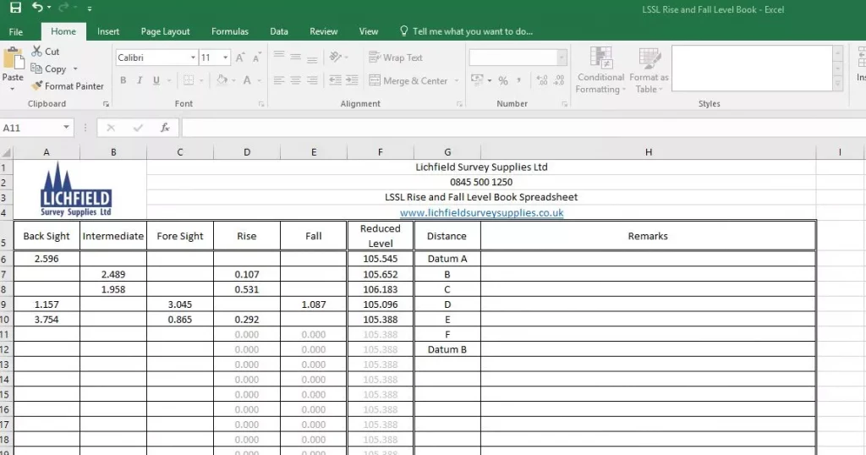Click the Name Box showing A11
866x455 pixels.
[x=36, y=128]
